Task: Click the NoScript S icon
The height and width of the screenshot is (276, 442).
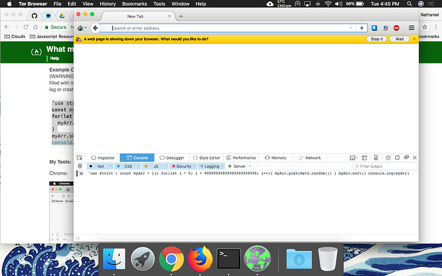Action: 386,28
